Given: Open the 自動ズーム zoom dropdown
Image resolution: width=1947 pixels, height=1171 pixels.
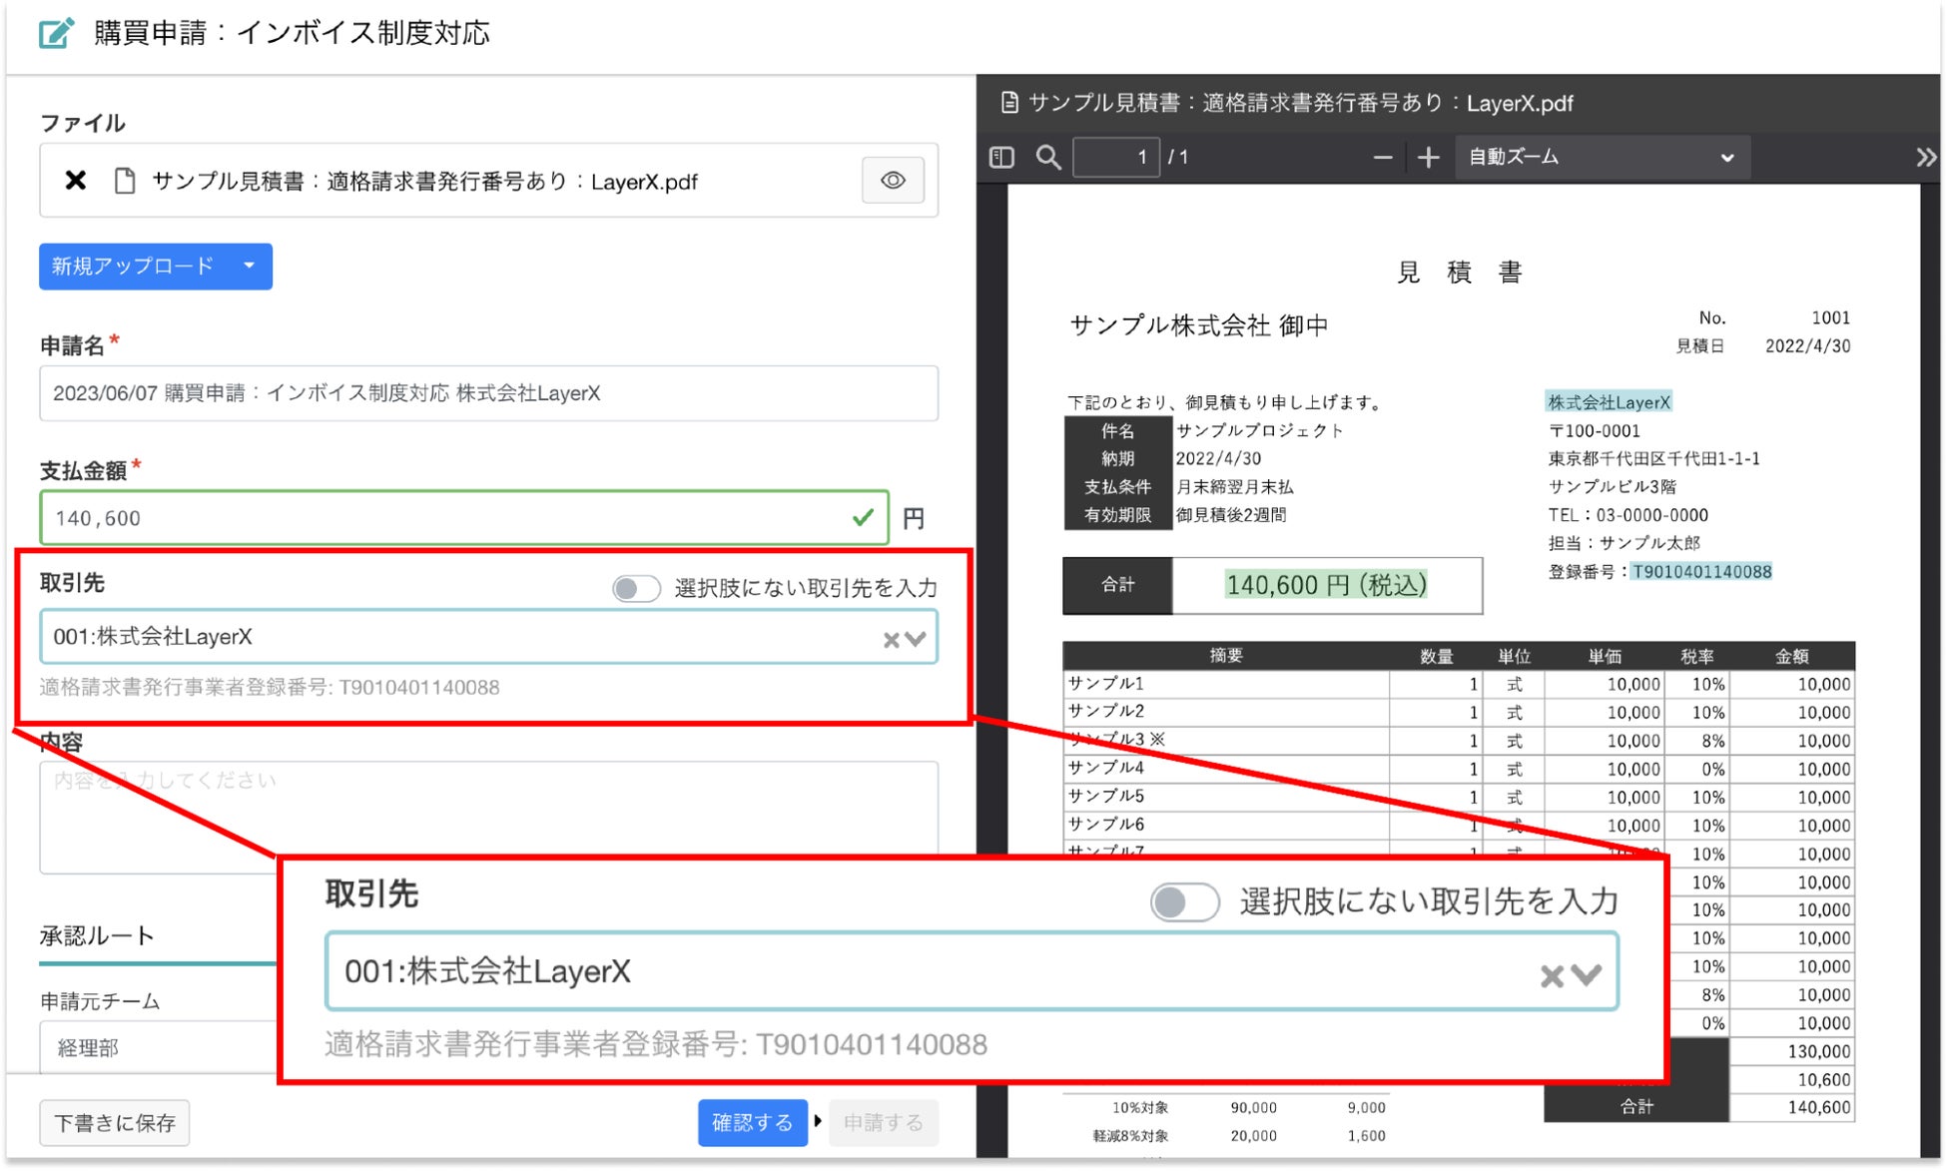Looking at the screenshot, I should click(x=1601, y=158).
